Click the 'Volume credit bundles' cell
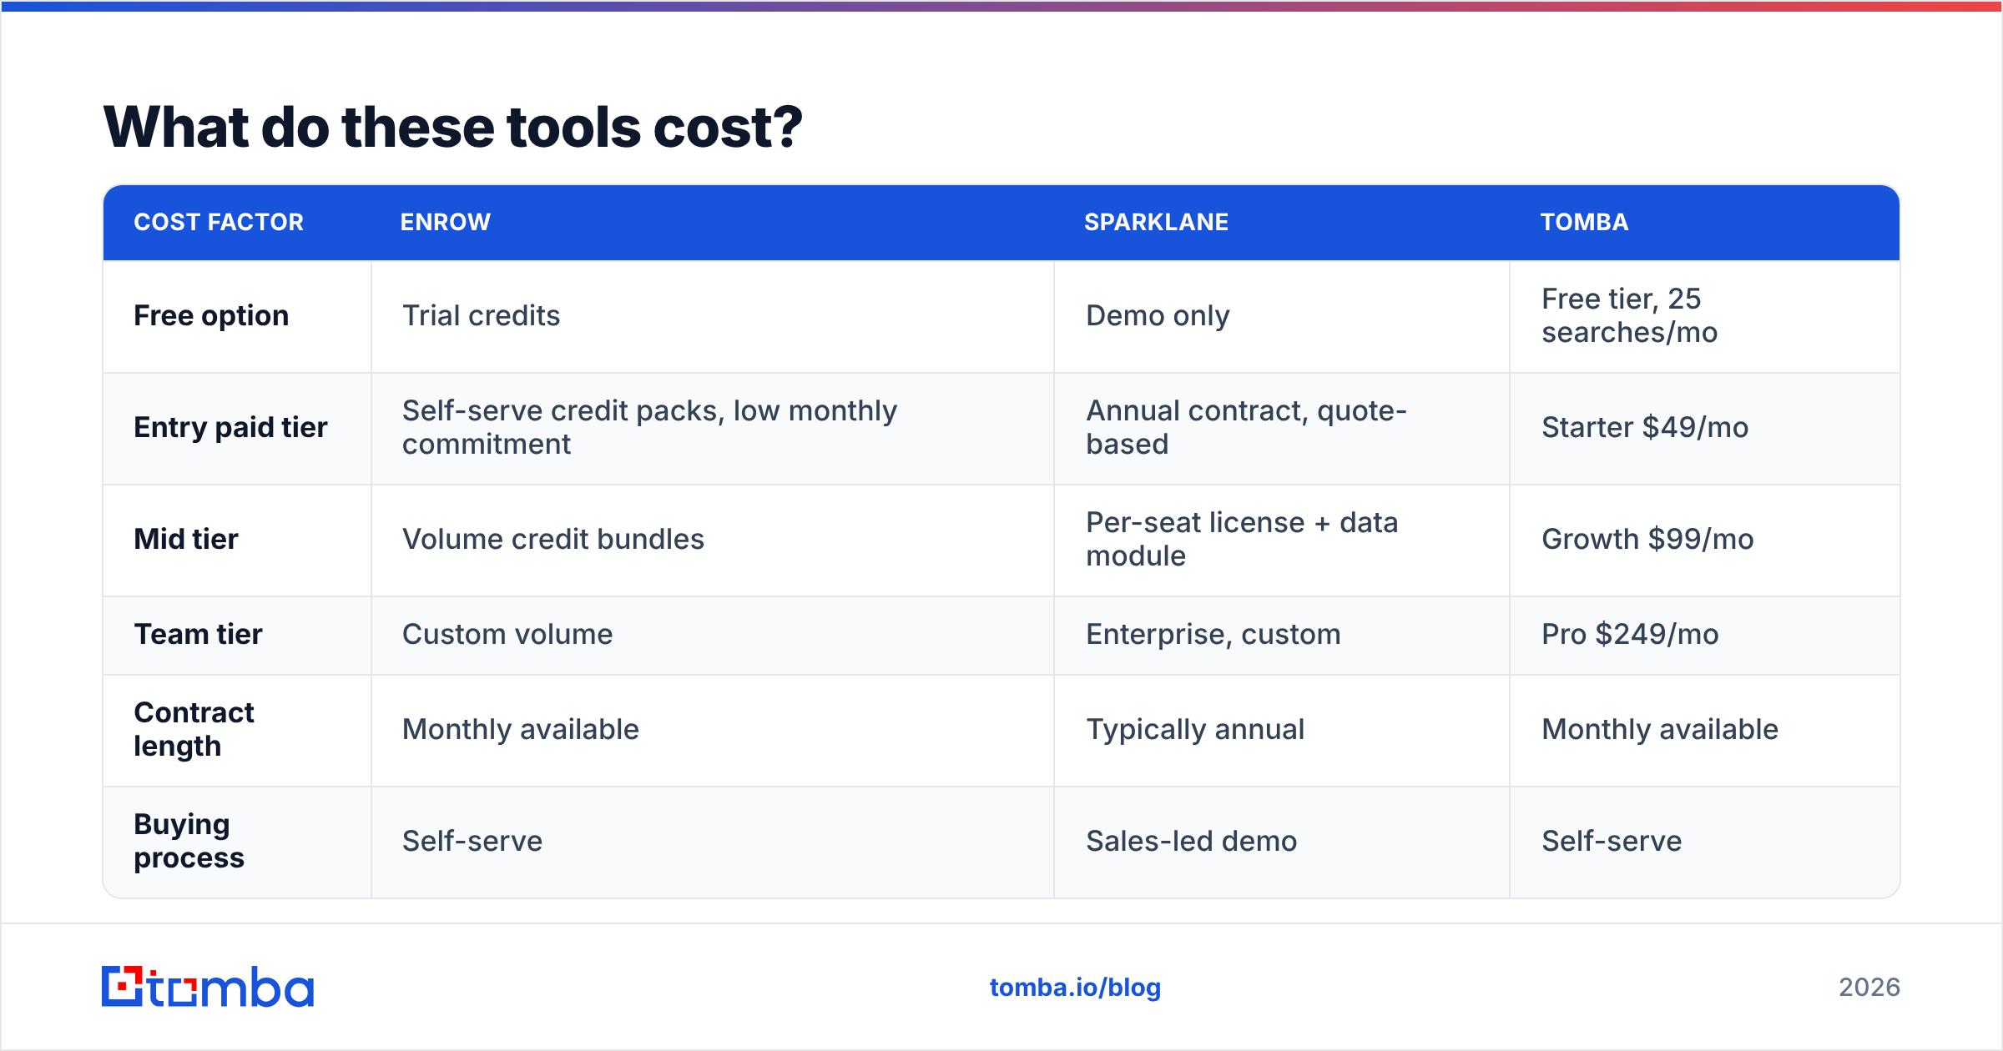The image size is (2003, 1051). click(x=552, y=539)
